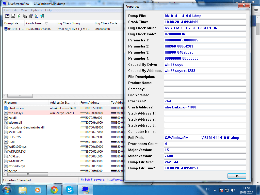Open the Edit menu
Viewport: 260px width, 195px height.
click(15, 10)
